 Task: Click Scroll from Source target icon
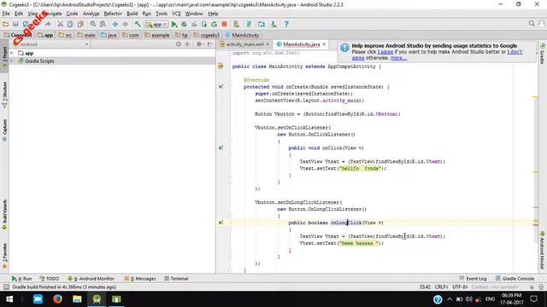pyautogui.click(x=179, y=44)
